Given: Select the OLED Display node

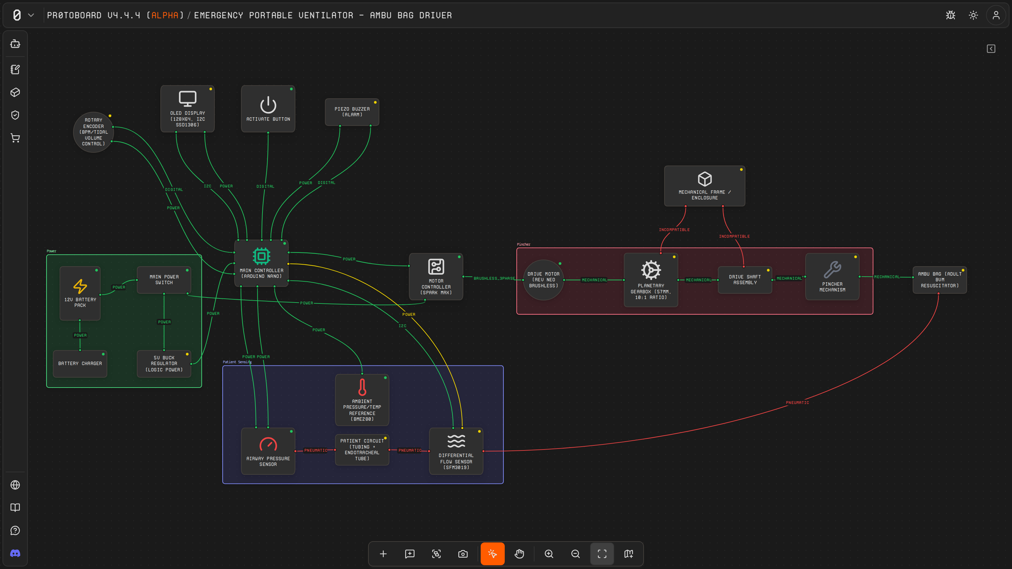Looking at the screenshot, I should (188, 109).
